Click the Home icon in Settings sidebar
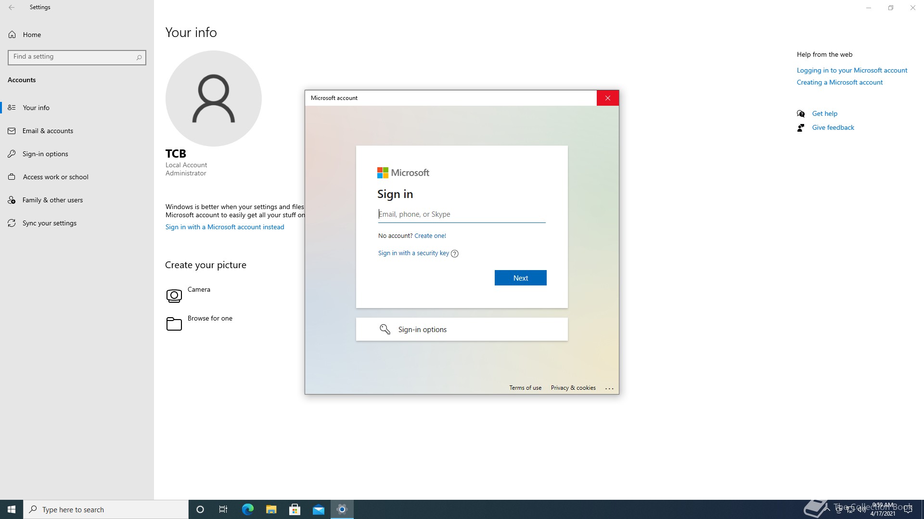The image size is (924, 519). (x=12, y=35)
